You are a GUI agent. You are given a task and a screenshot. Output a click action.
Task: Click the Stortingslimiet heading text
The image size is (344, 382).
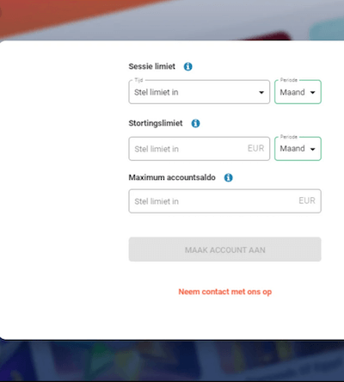click(x=156, y=123)
